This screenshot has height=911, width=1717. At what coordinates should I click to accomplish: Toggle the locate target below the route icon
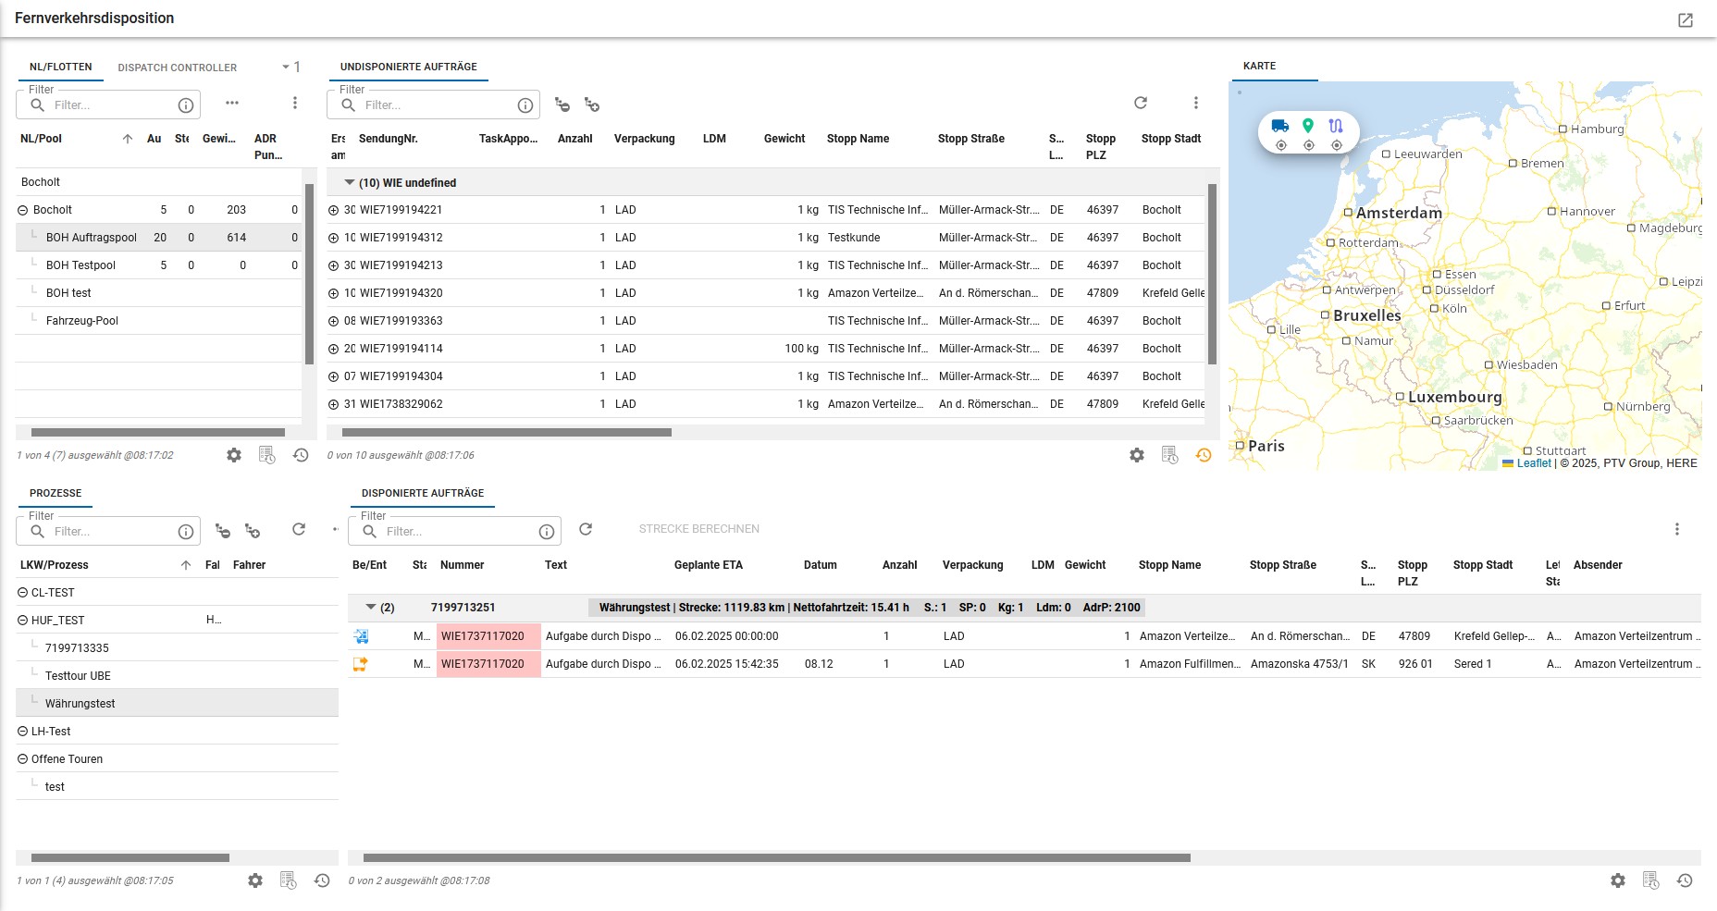tap(1337, 145)
